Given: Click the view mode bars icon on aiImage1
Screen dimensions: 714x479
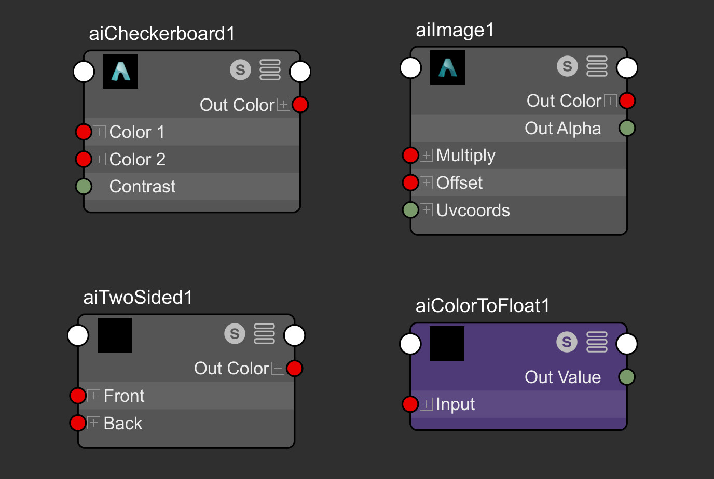Looking at the screenshot, I should (597, 66).
